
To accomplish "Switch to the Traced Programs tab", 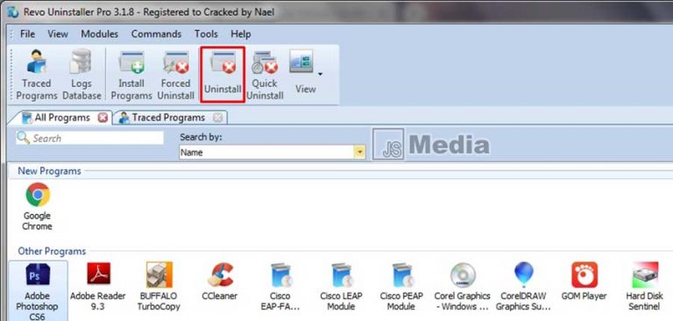I will [168, 118].
